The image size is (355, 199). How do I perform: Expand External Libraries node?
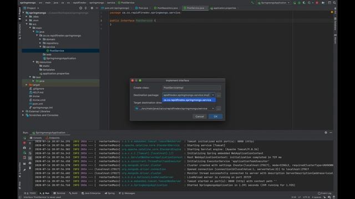(23, 112)
